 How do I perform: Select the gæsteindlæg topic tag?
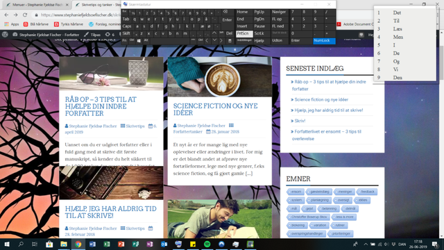click(x=319, y=192)
